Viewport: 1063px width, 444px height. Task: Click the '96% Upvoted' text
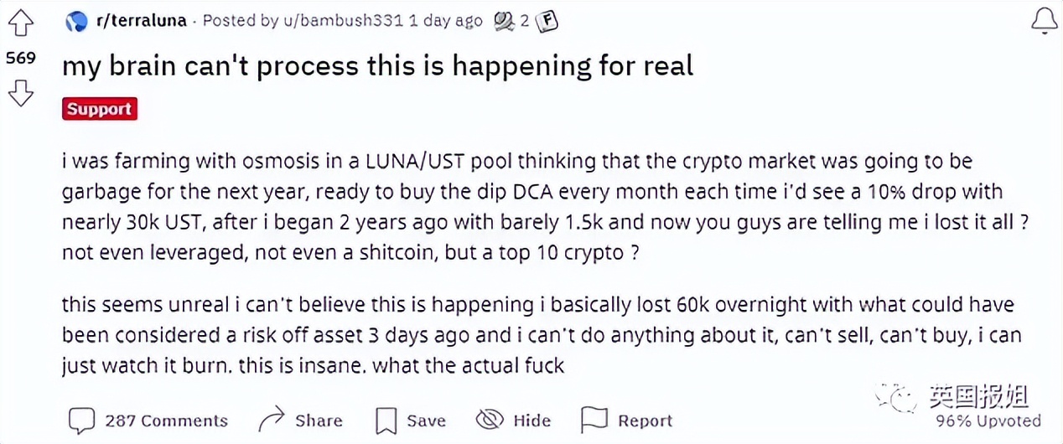[988, 421]
